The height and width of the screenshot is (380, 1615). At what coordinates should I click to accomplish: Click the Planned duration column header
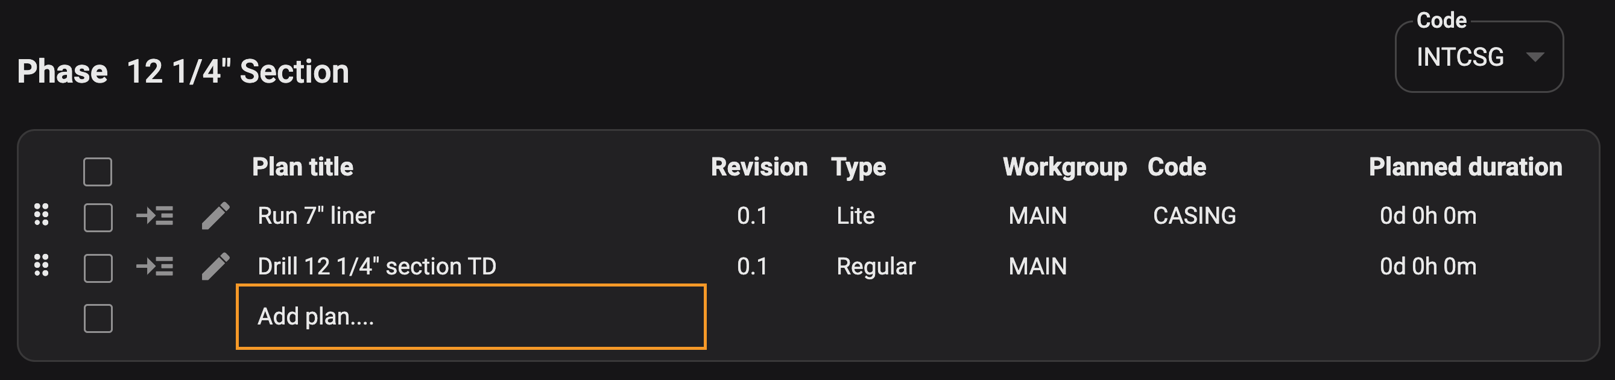pos(1464,168)
